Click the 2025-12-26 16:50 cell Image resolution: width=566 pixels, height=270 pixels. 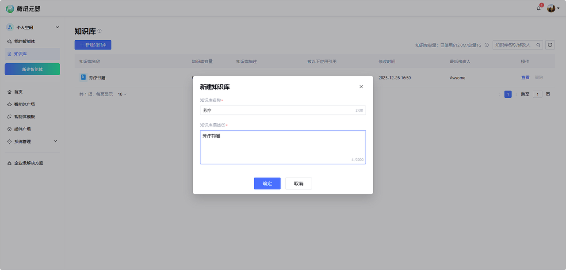coord(394,78)
